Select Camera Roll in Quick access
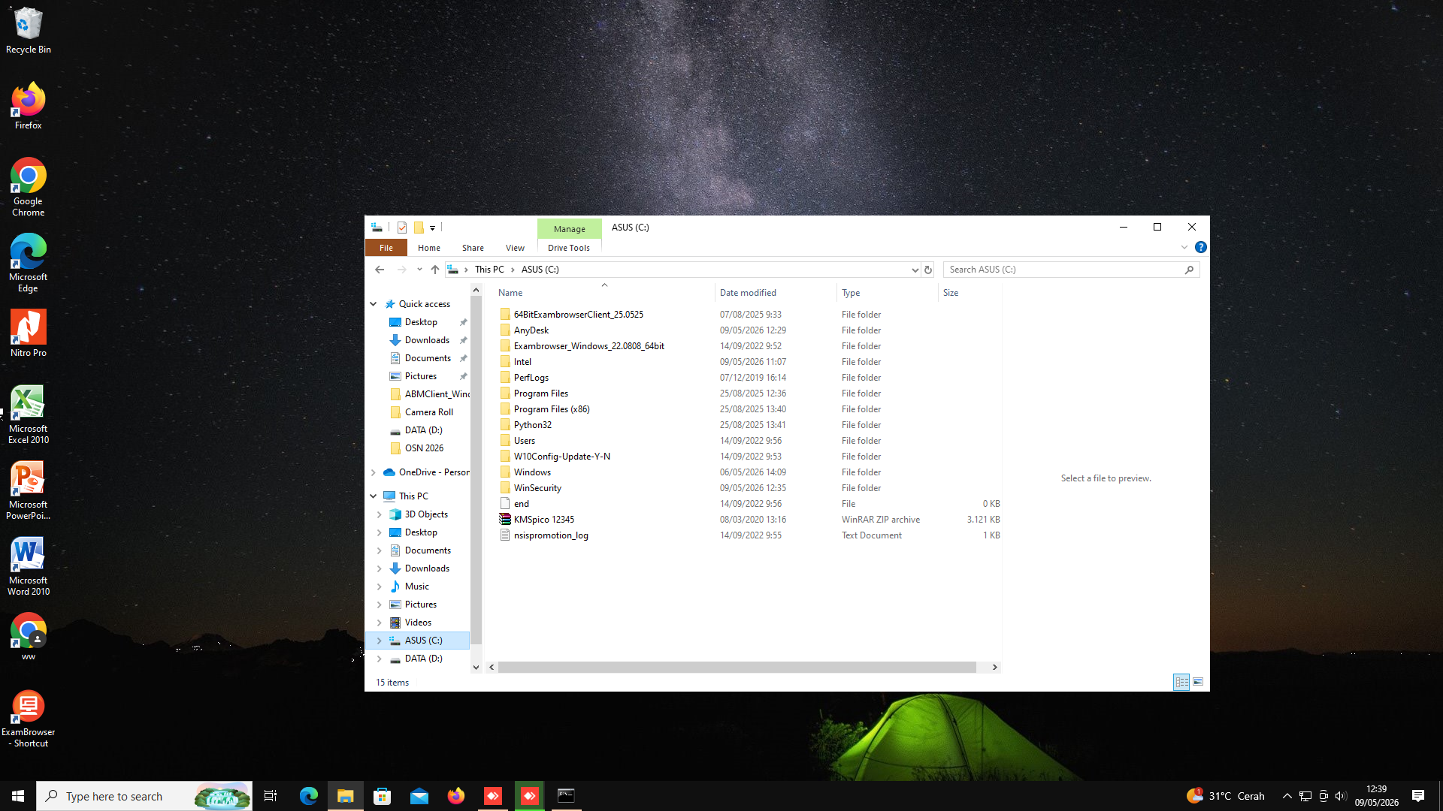1443x811 pixels. pyautogui.click(x=428, y=412)
